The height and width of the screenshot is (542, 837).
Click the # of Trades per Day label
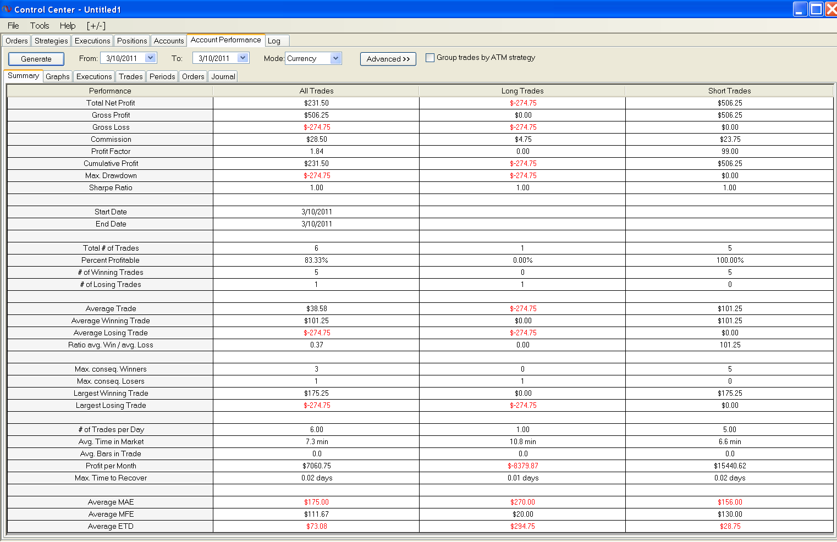111,429
